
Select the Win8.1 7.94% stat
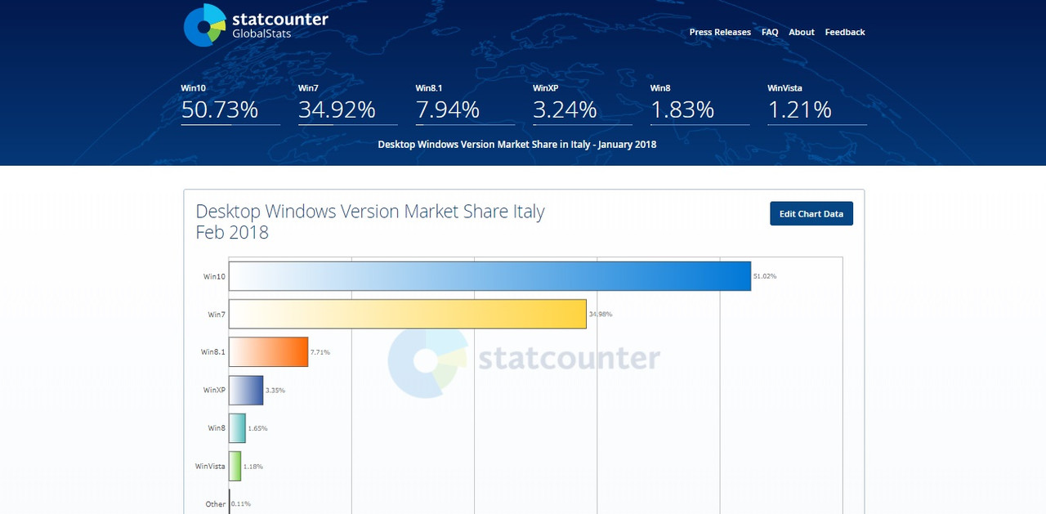465,104
